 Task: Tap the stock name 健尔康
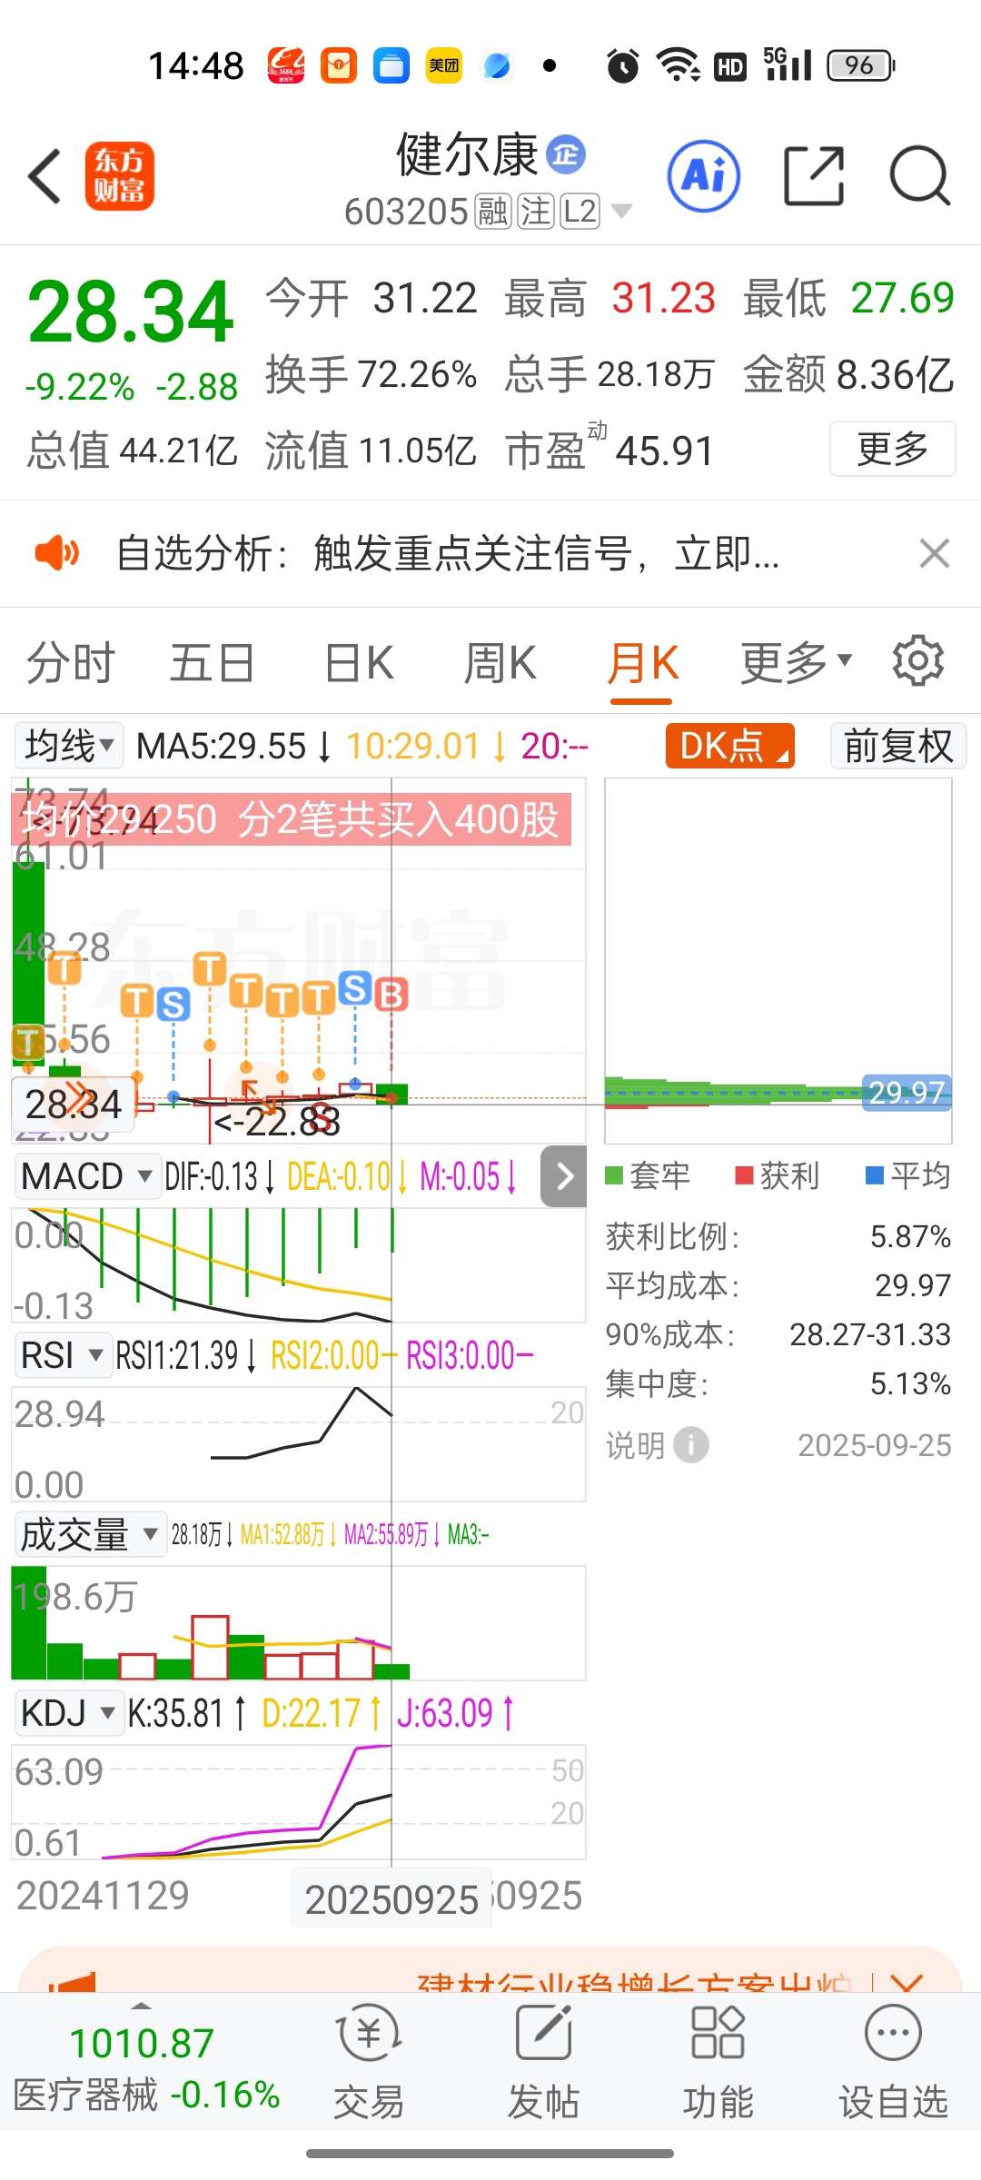[468, 154]
